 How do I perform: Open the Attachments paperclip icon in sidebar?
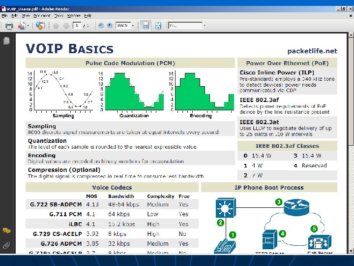tap(6, 245)
